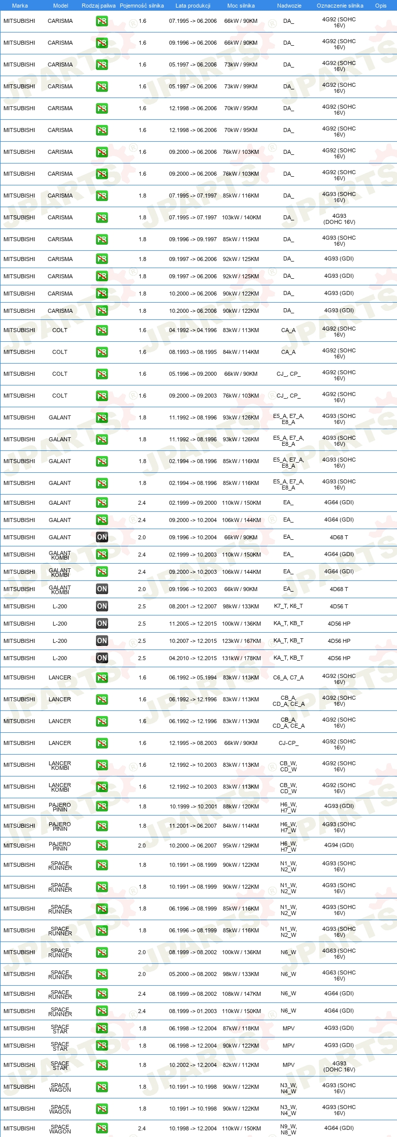The image size is (397, 1137).
Task: Click the PB icon in the SPACE RUNNER 108kW / 147KM row
Action: [x=102, y=994]
